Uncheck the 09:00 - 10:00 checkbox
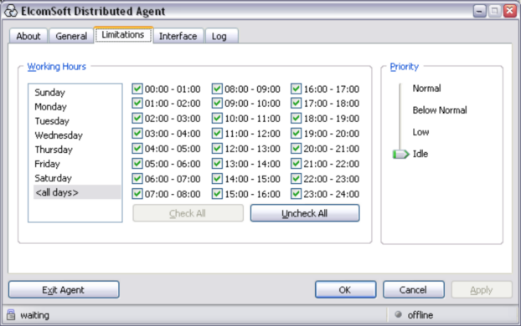The image size is (521, 326). click(x=217, y=104)
